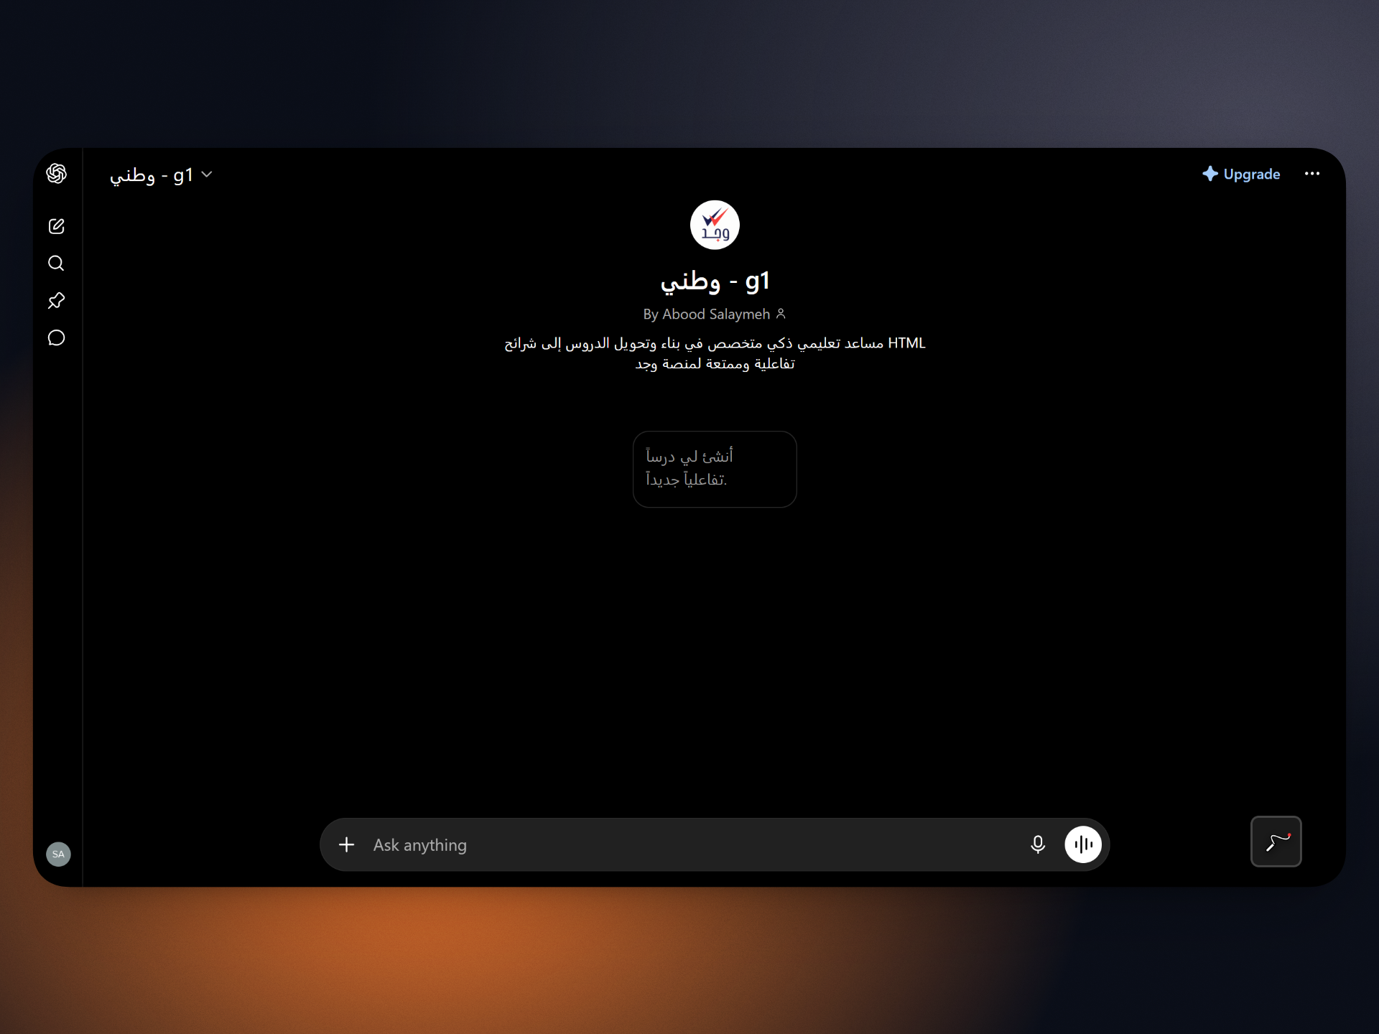Screen dimensions: 1379x1034
Task: Open the SA profile avatar
Action: (58, 854)
